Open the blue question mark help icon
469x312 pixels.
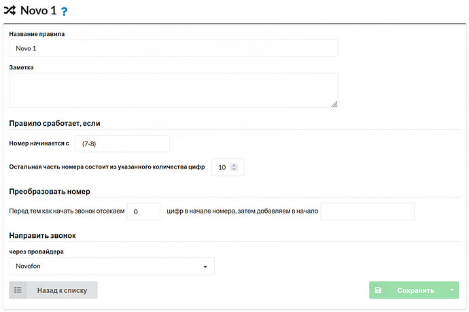pyautogui.click(x=64, y=12)
